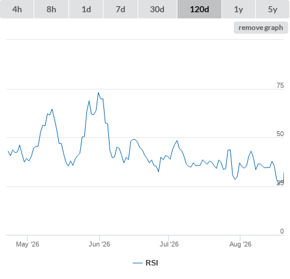Toggle the RSI legend entry
290x279 pixels.
tap(146, 263)
